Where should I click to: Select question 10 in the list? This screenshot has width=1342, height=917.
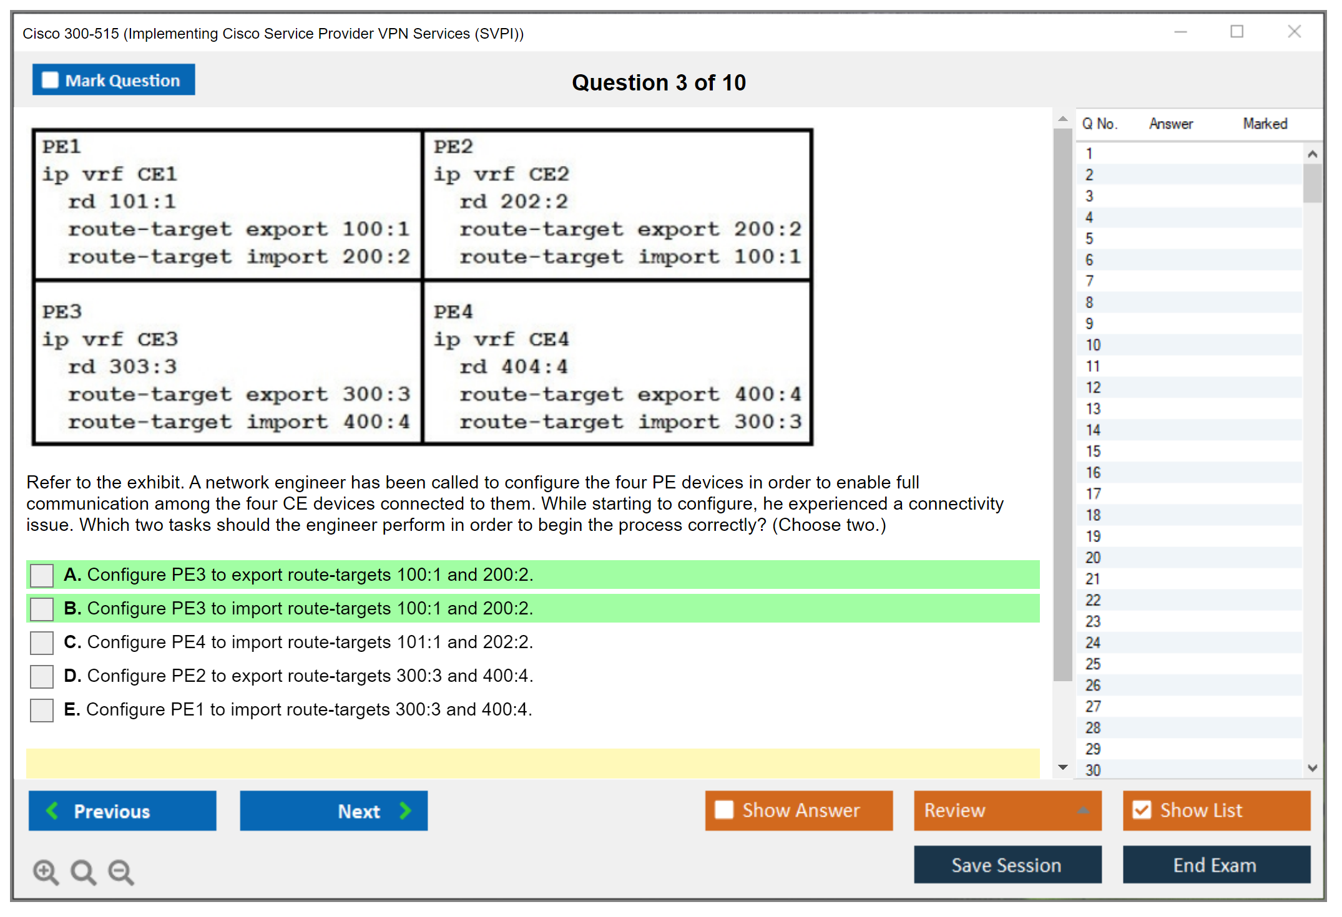[1093, 345]
